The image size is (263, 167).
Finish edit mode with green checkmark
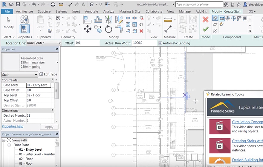205,29
